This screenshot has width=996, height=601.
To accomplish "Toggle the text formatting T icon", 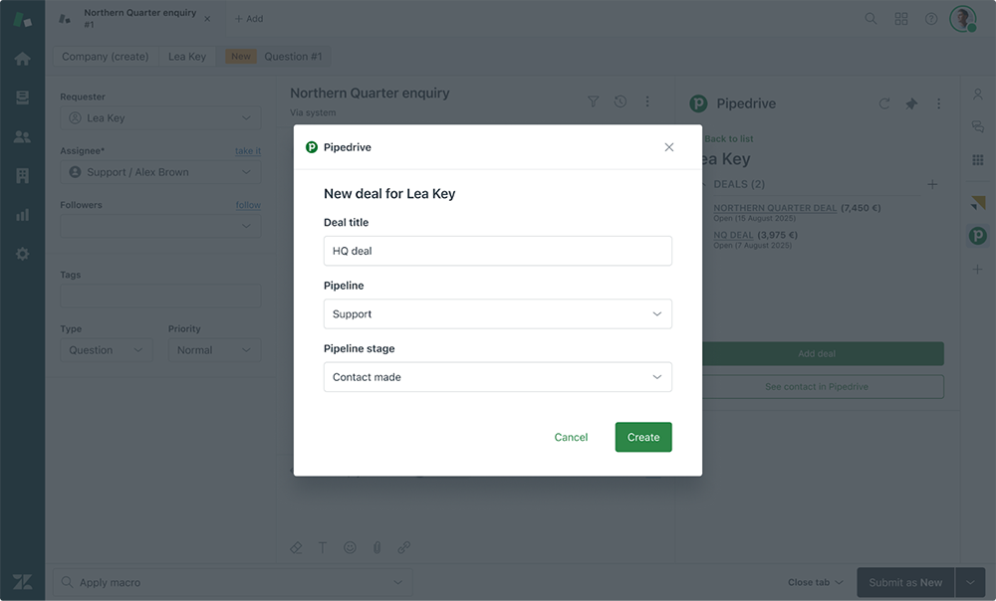I will (323, 547).
